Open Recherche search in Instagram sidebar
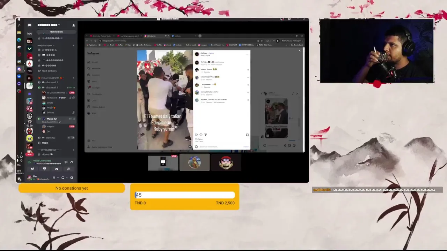The width and height of the screenshot is (447, 251). (94, 68)
